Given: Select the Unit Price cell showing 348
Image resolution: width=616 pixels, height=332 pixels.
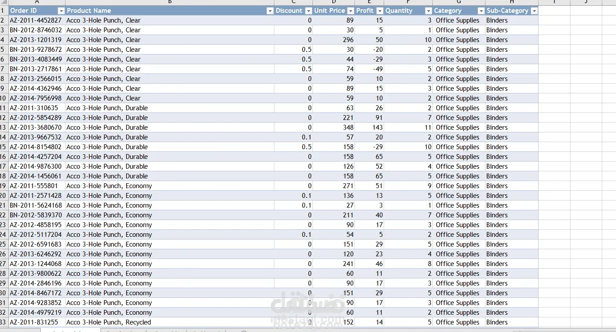Looking at the screenshot, I should coord(334,127).
